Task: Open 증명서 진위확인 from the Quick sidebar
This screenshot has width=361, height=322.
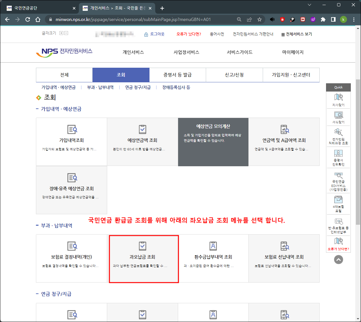Action: 338,154
